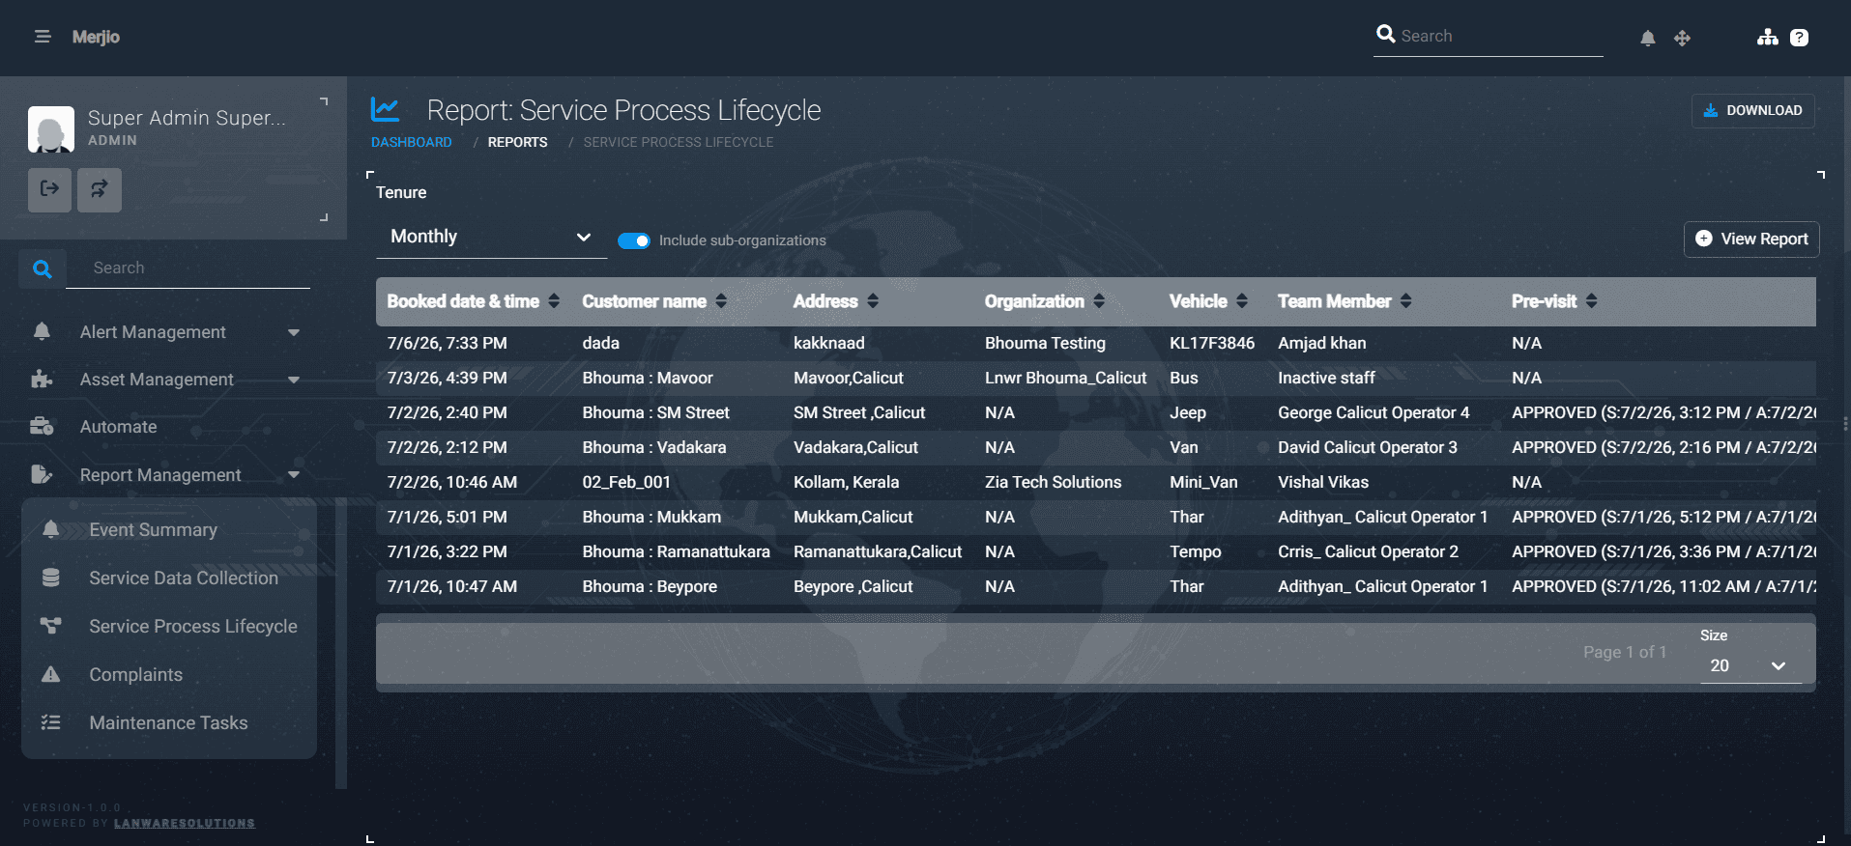Click the logout icon under profile
The height and width of the screenshot is (846, 1851).
pos(49,189)
